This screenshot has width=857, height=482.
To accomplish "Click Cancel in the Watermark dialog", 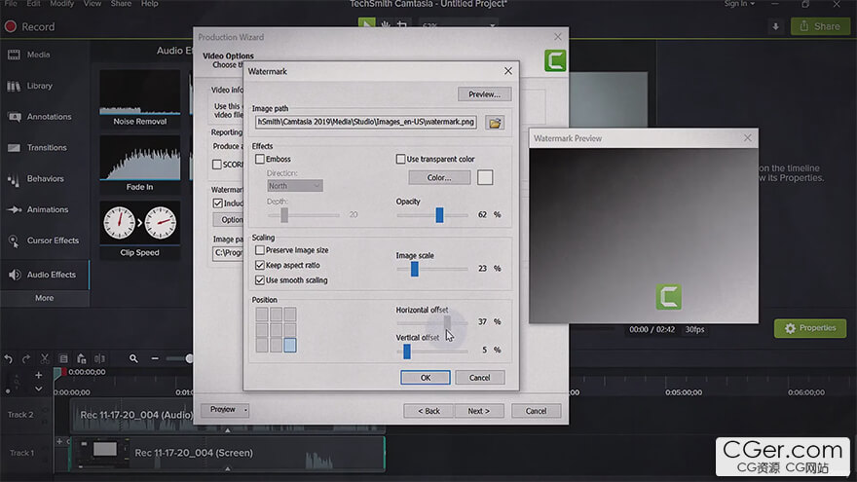I will click(479, 378).
